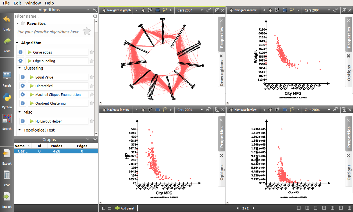Choose the rectangle selection tool in graph view
353x212 pixels.
point(158,10)
